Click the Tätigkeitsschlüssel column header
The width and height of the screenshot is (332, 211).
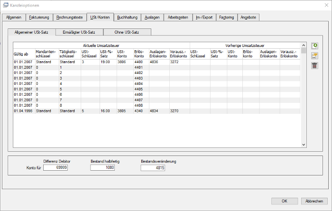pos(70,54)
